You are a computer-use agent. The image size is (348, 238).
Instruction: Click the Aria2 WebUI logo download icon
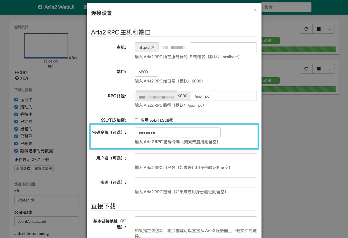click(x=40, y=7)
